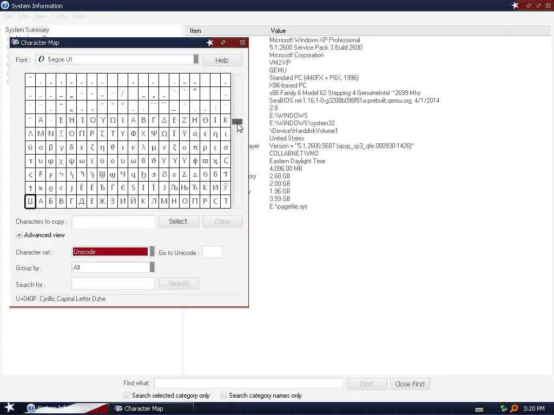The image size is (554, 415).
Task: Switch to Character Map taskbar button
Action: coord(152,409)
